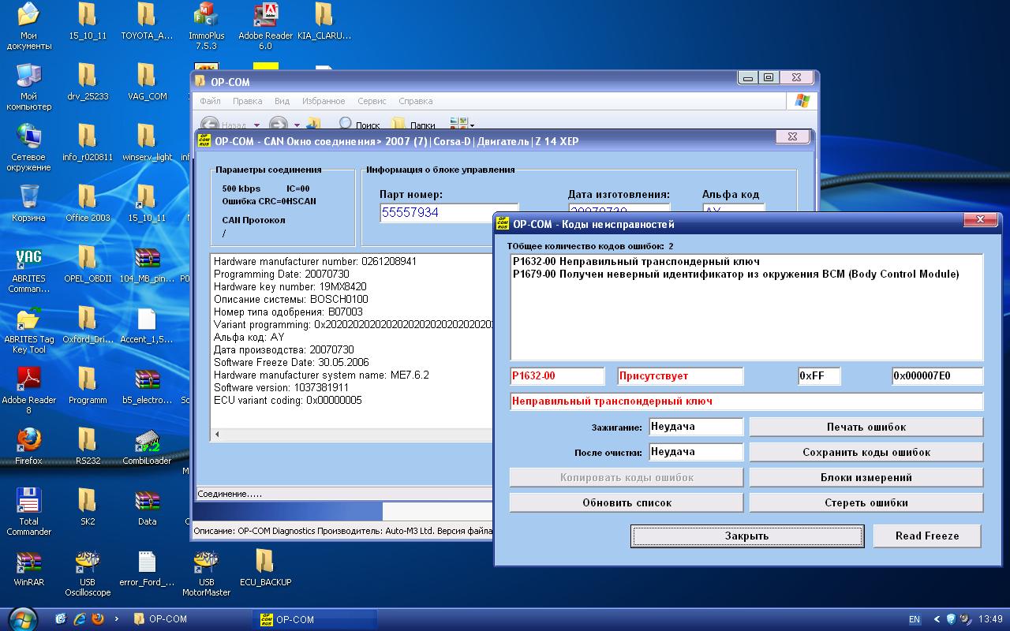1010x631 pixels.
Task: Expand the Back history dropdown arrow
Action: point(256,125)
